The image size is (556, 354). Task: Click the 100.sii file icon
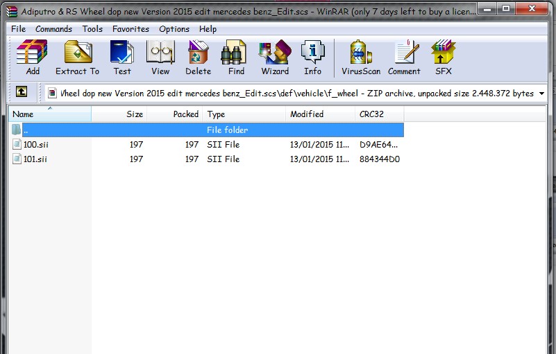[17, 144]
